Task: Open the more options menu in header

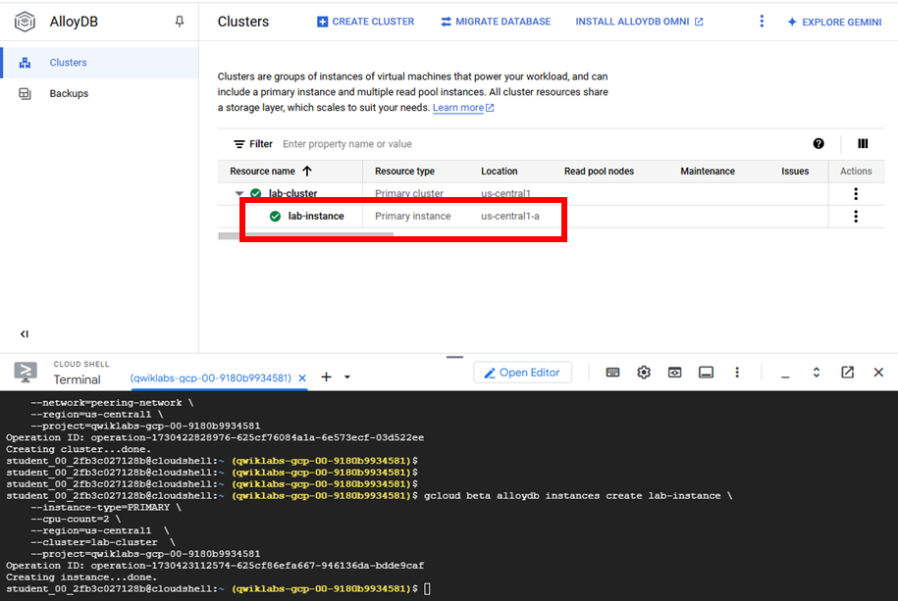Action: (762, 22)
